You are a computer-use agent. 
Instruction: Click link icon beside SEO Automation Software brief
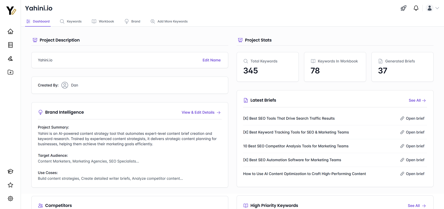(x=402, y=160)
